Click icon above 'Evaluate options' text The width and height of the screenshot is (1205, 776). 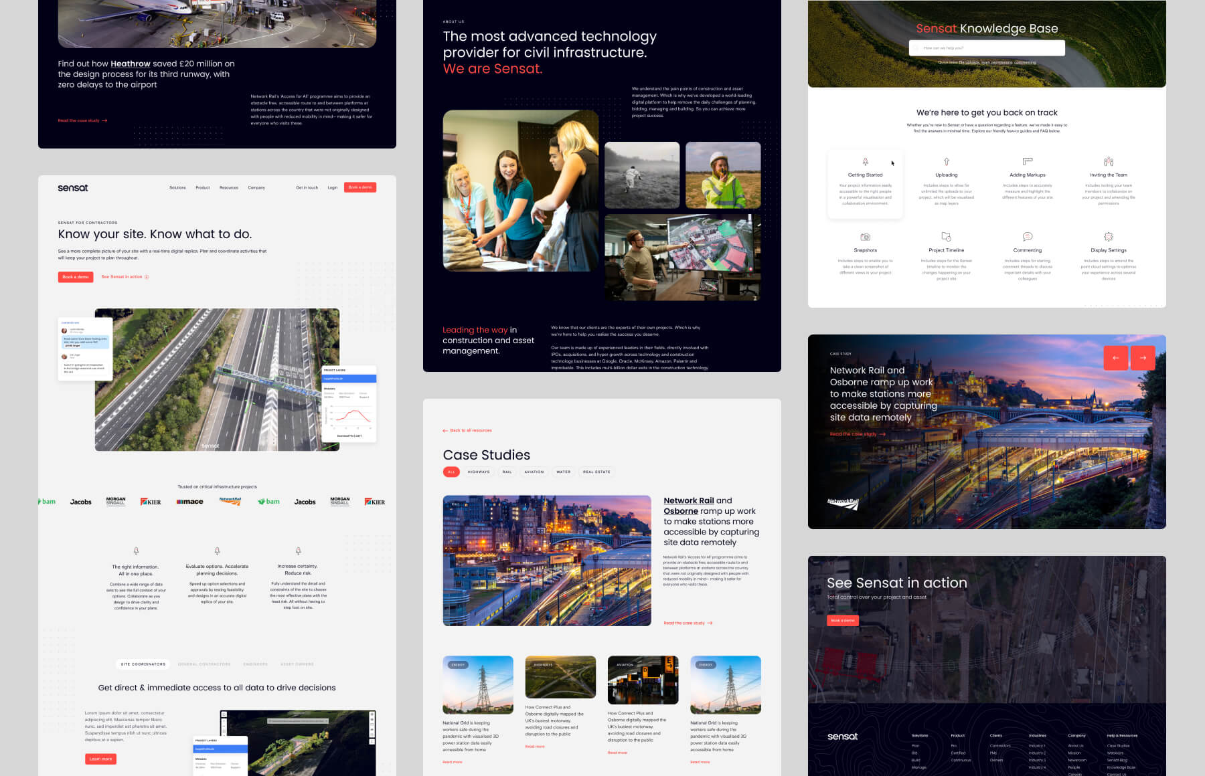[217, 551]
